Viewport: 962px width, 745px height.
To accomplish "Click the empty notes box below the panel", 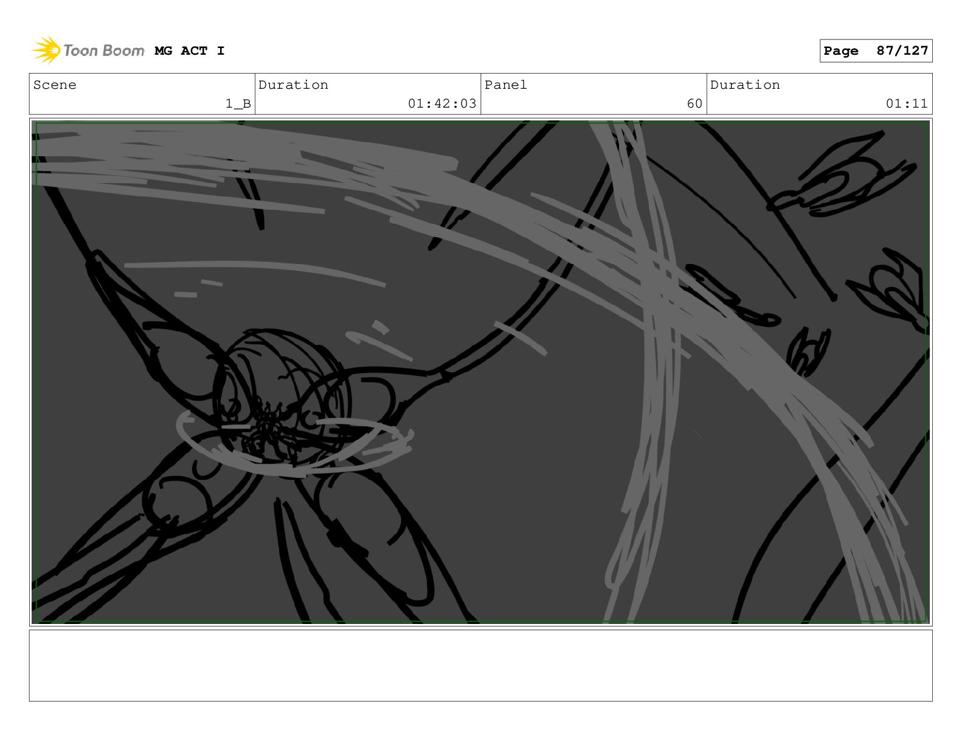I will click(481, 665).
